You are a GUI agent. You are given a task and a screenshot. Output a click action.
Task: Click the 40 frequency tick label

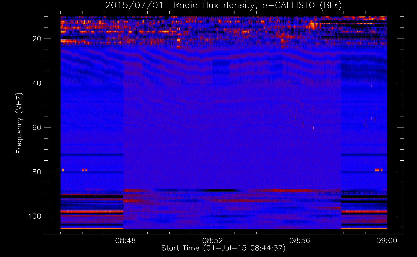point(37,83)
